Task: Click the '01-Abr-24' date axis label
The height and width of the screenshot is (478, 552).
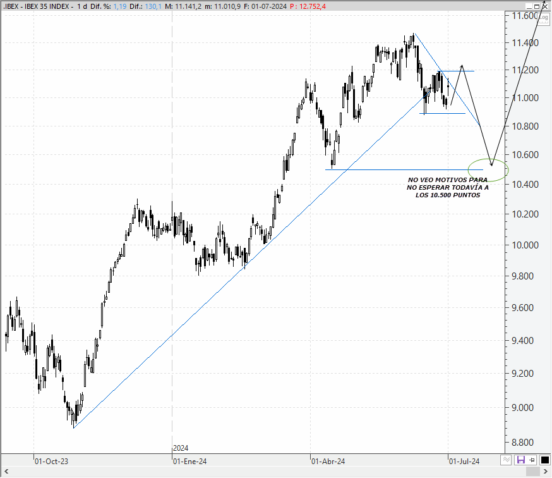Action: 328,462
